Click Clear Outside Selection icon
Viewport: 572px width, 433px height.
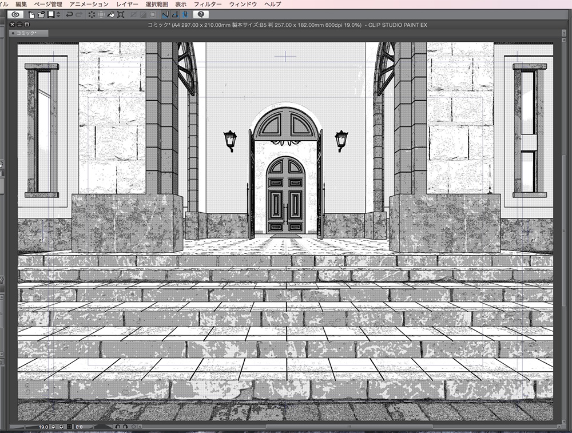[101, 15]
